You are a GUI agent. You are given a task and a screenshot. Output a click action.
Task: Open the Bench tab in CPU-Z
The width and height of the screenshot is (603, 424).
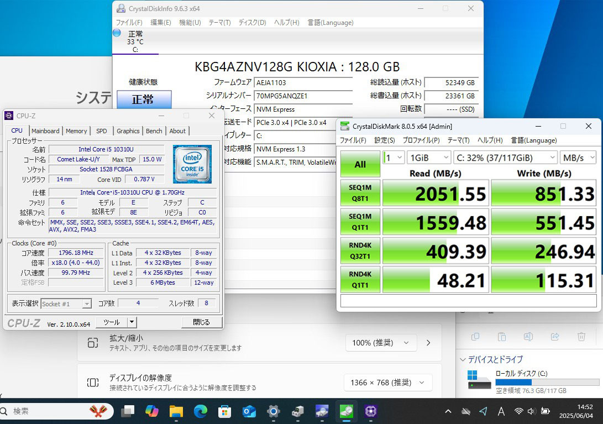154,131
